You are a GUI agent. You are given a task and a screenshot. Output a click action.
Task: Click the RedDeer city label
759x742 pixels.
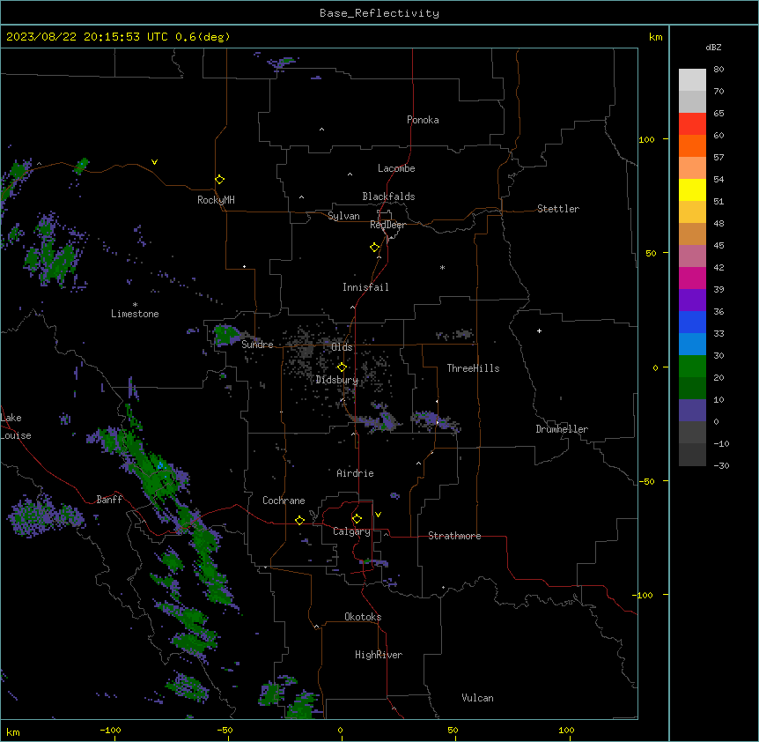[x=387, y=225]
